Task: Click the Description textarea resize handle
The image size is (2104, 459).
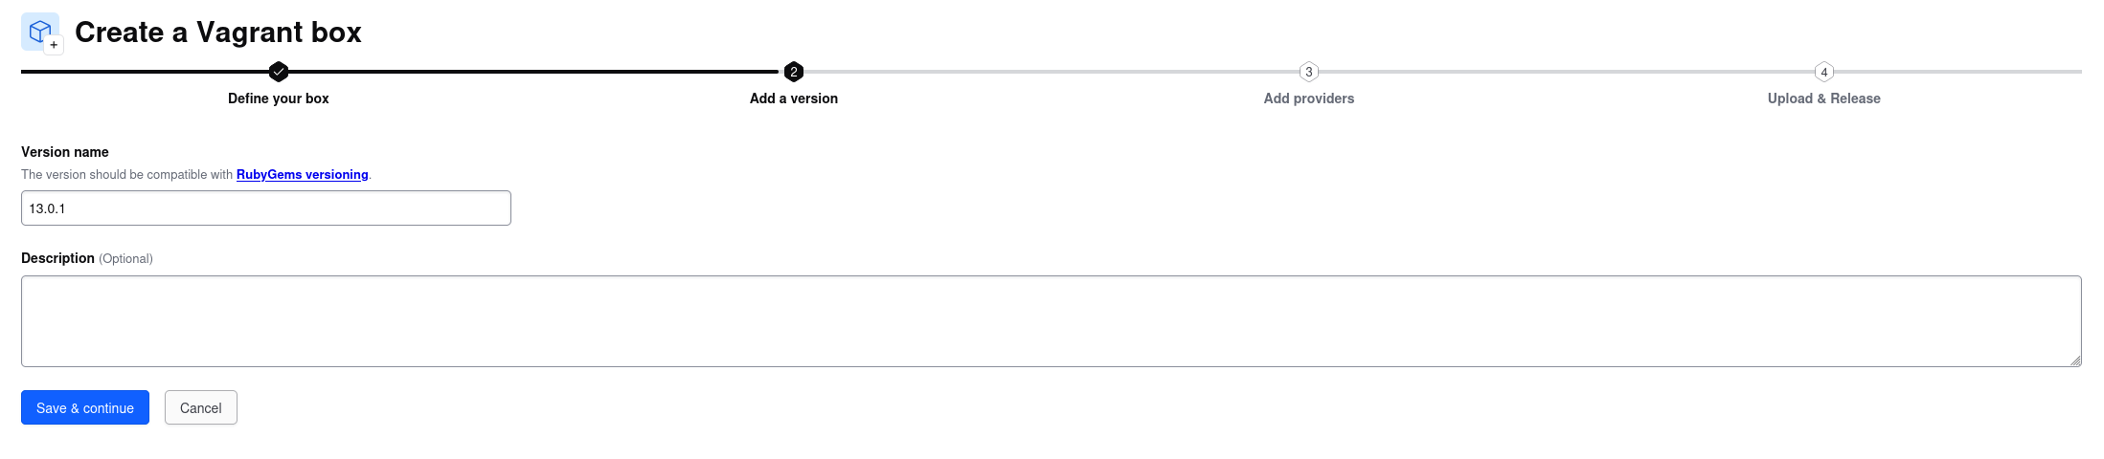Action: click(2075, 361)
